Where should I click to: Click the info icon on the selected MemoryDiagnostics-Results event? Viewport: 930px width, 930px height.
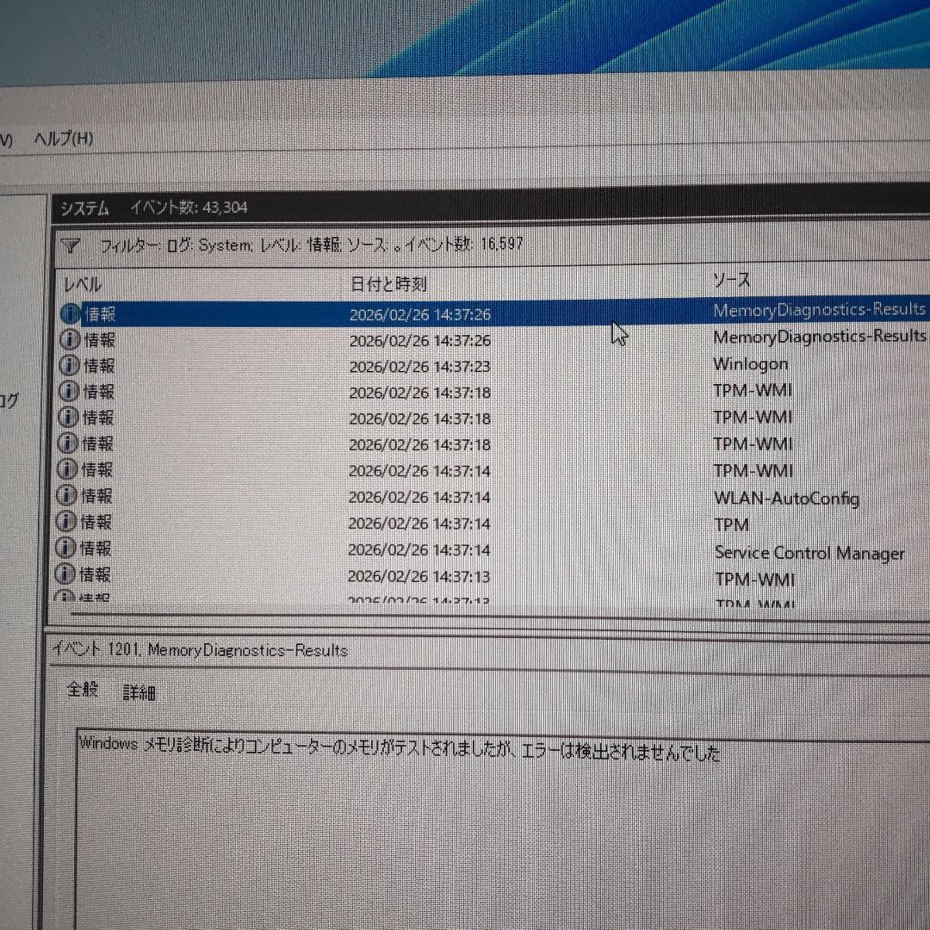[69, 312]
